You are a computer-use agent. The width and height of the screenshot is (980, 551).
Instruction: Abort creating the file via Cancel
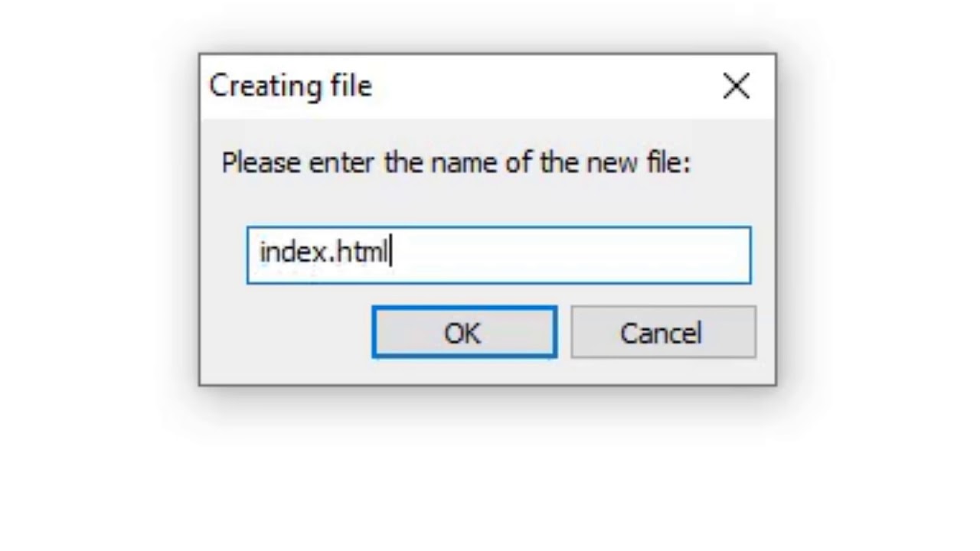[663, 332]
